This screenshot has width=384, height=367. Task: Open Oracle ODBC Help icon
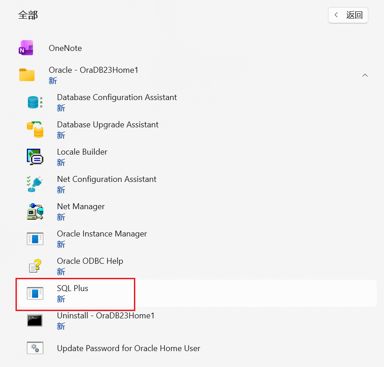(x=35, y=266)
